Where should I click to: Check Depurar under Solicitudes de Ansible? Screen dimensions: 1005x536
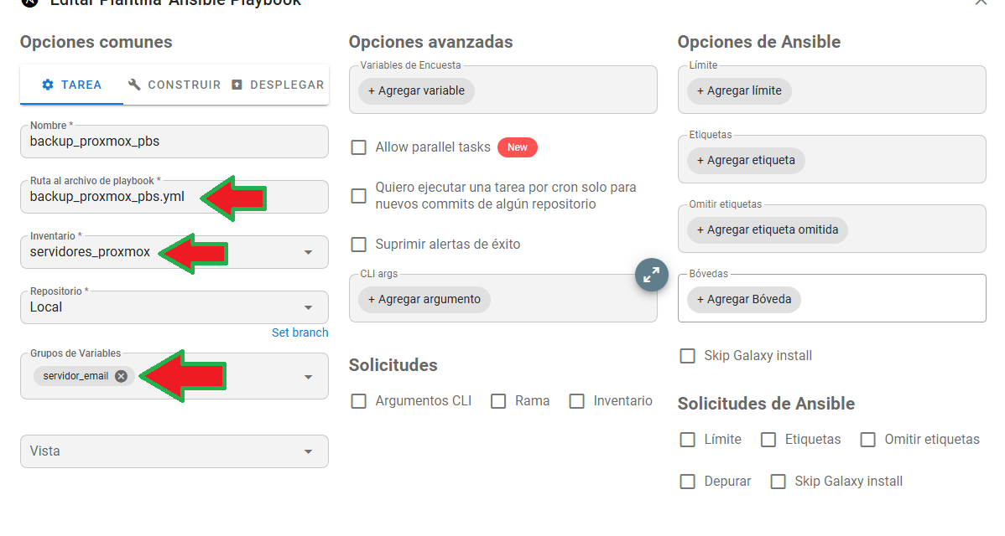click(687, 481)
